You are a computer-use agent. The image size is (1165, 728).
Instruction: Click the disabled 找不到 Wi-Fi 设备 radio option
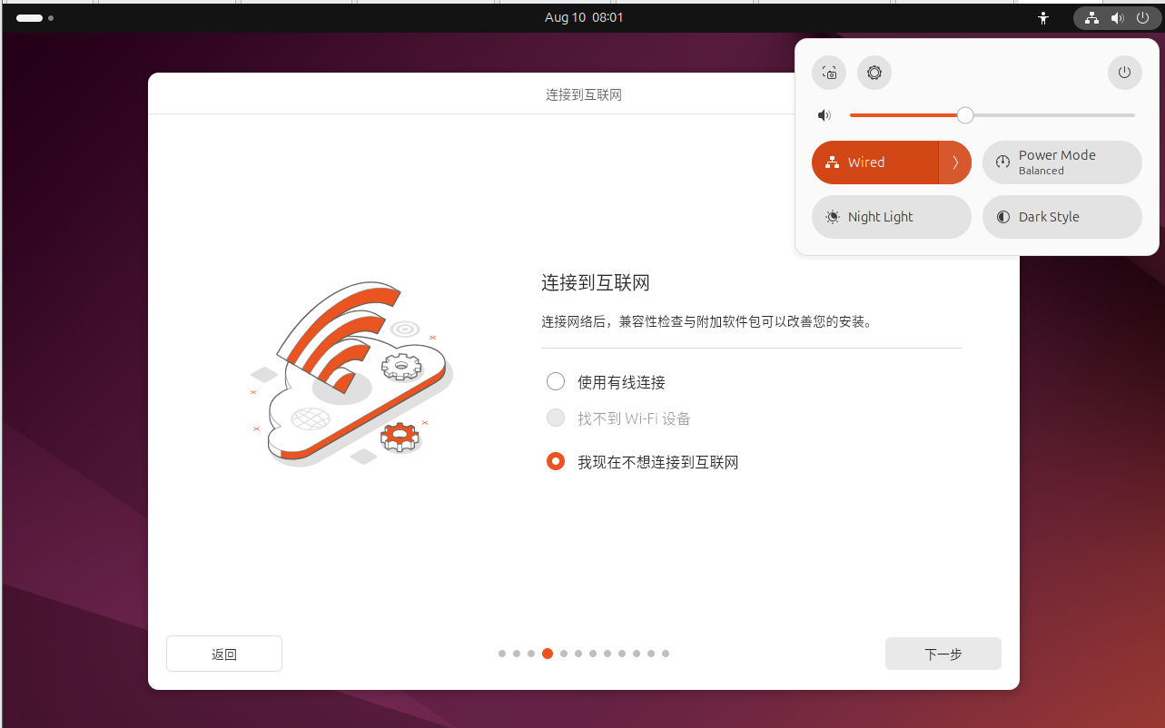[x=556, y=418]
